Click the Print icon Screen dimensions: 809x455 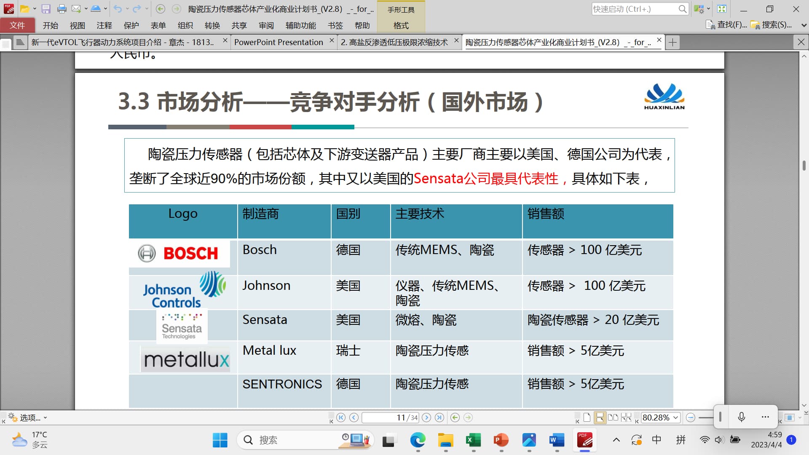click(62, 9)
